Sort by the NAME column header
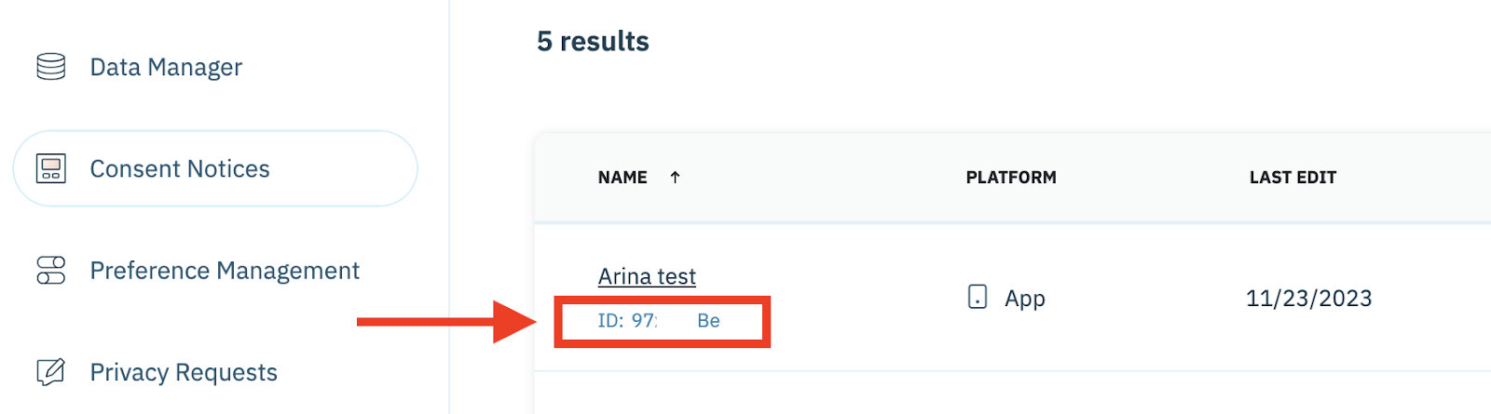Image resolution: width=1491 pixels, height=414 pixels. point(622,178)
